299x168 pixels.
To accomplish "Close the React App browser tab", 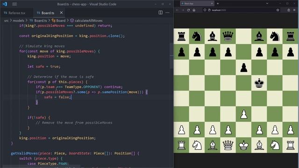I will pos(212,3).
